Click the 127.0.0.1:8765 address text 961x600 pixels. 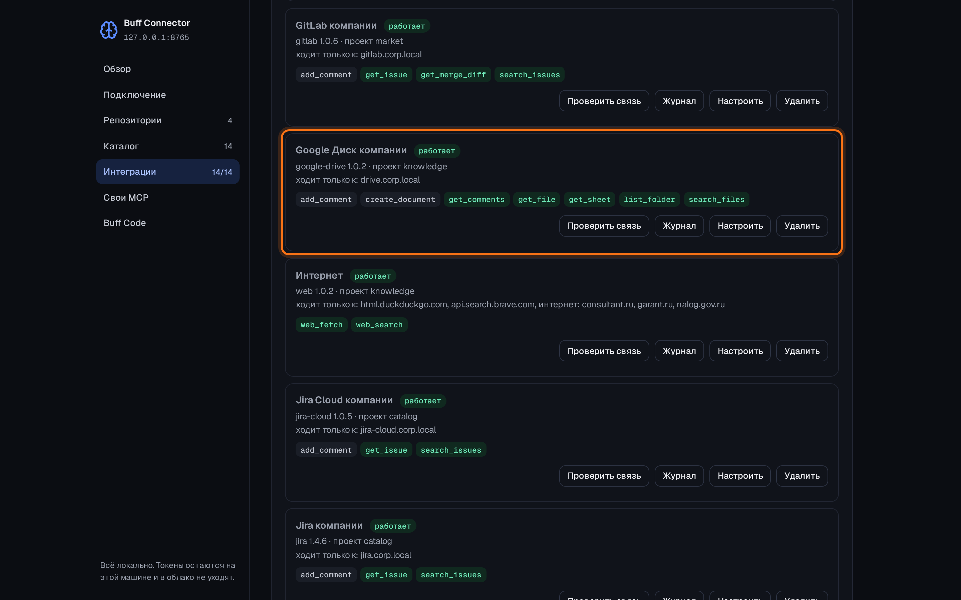point(156,37)
